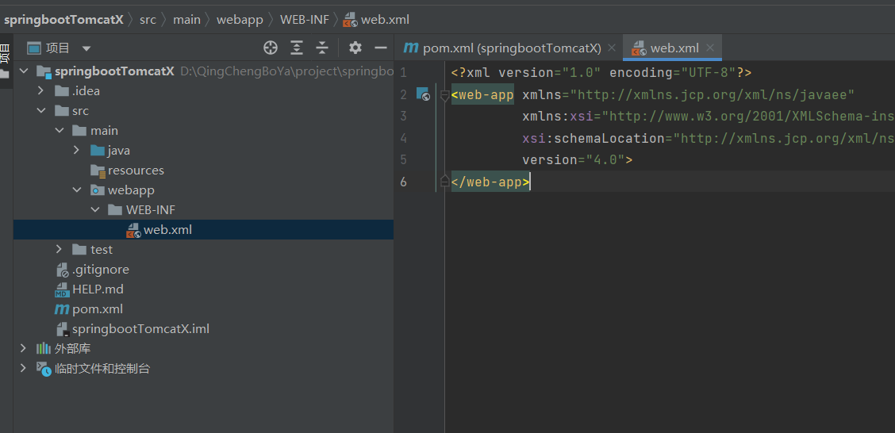Screen dimensions: 895x433
Task: Expand the java folder arrow
Action: pos(76,151)
